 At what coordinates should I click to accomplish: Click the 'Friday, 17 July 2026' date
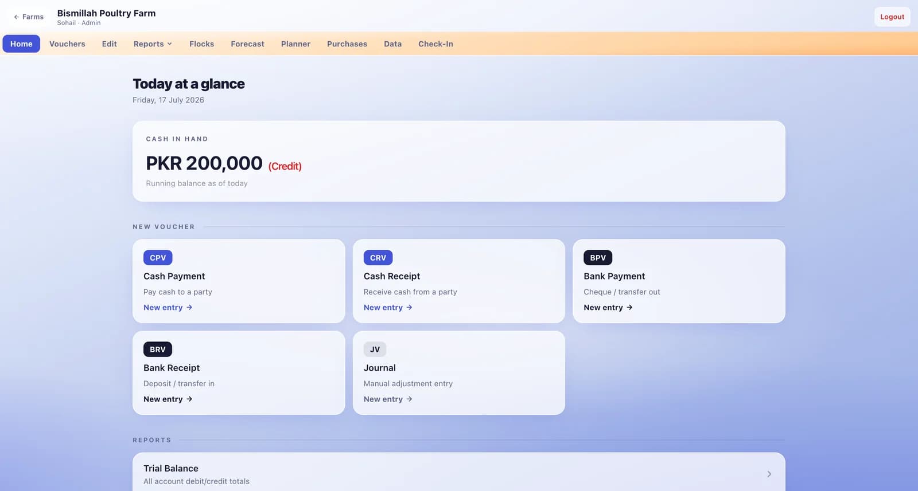point(168,100)
